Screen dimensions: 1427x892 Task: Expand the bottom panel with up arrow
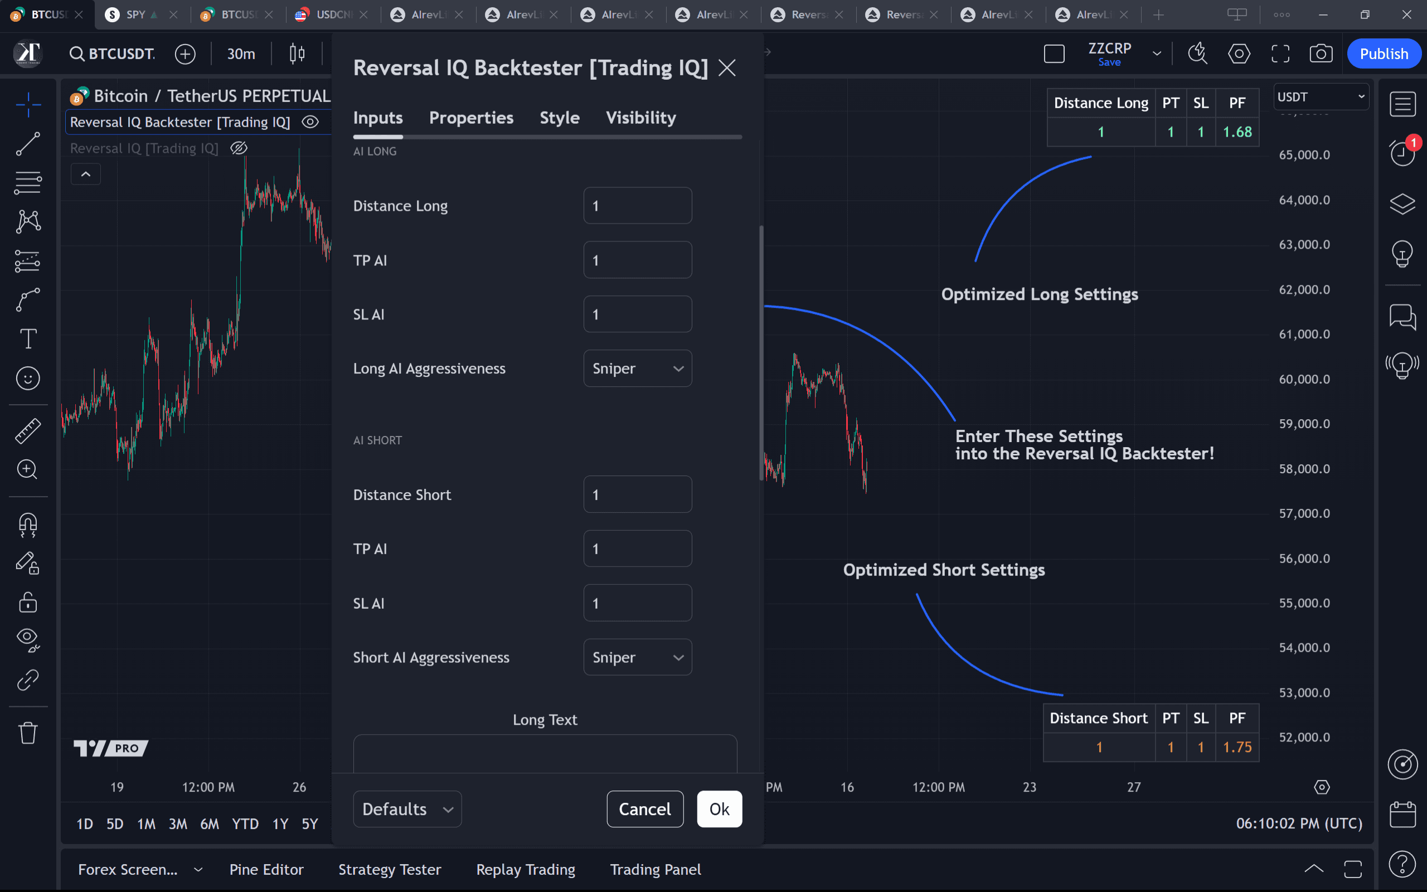(x=1314, y=869)
